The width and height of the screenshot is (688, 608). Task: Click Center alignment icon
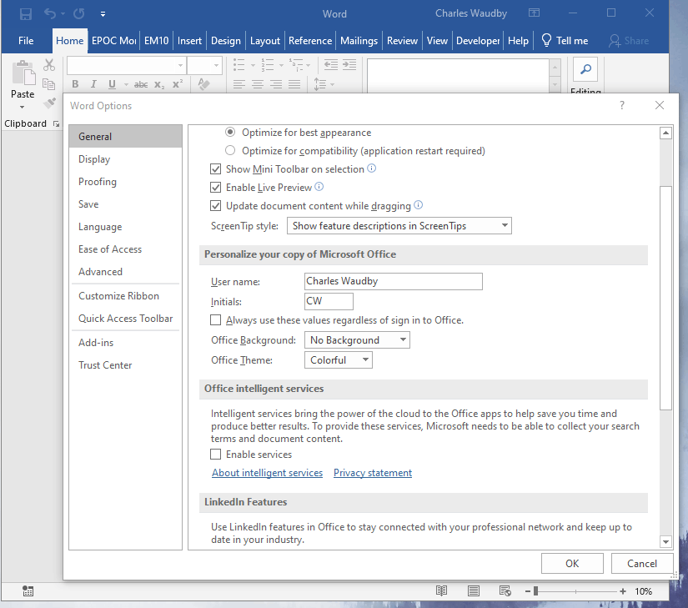point(258,83)
